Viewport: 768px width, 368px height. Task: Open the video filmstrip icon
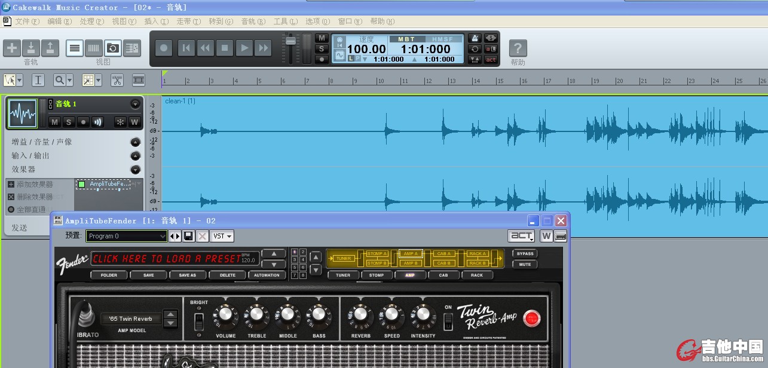(x=139, y=80)
